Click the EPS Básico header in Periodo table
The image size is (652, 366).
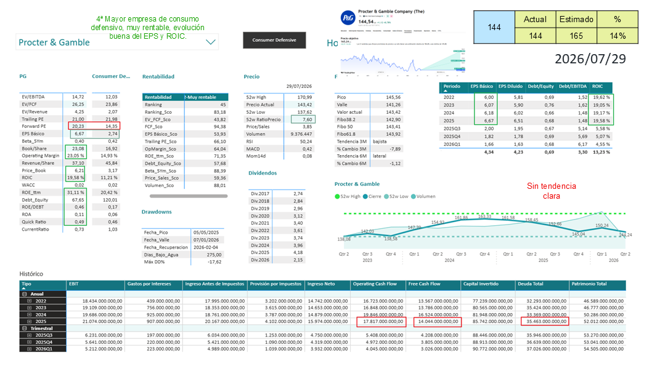(x=481, y=87)
